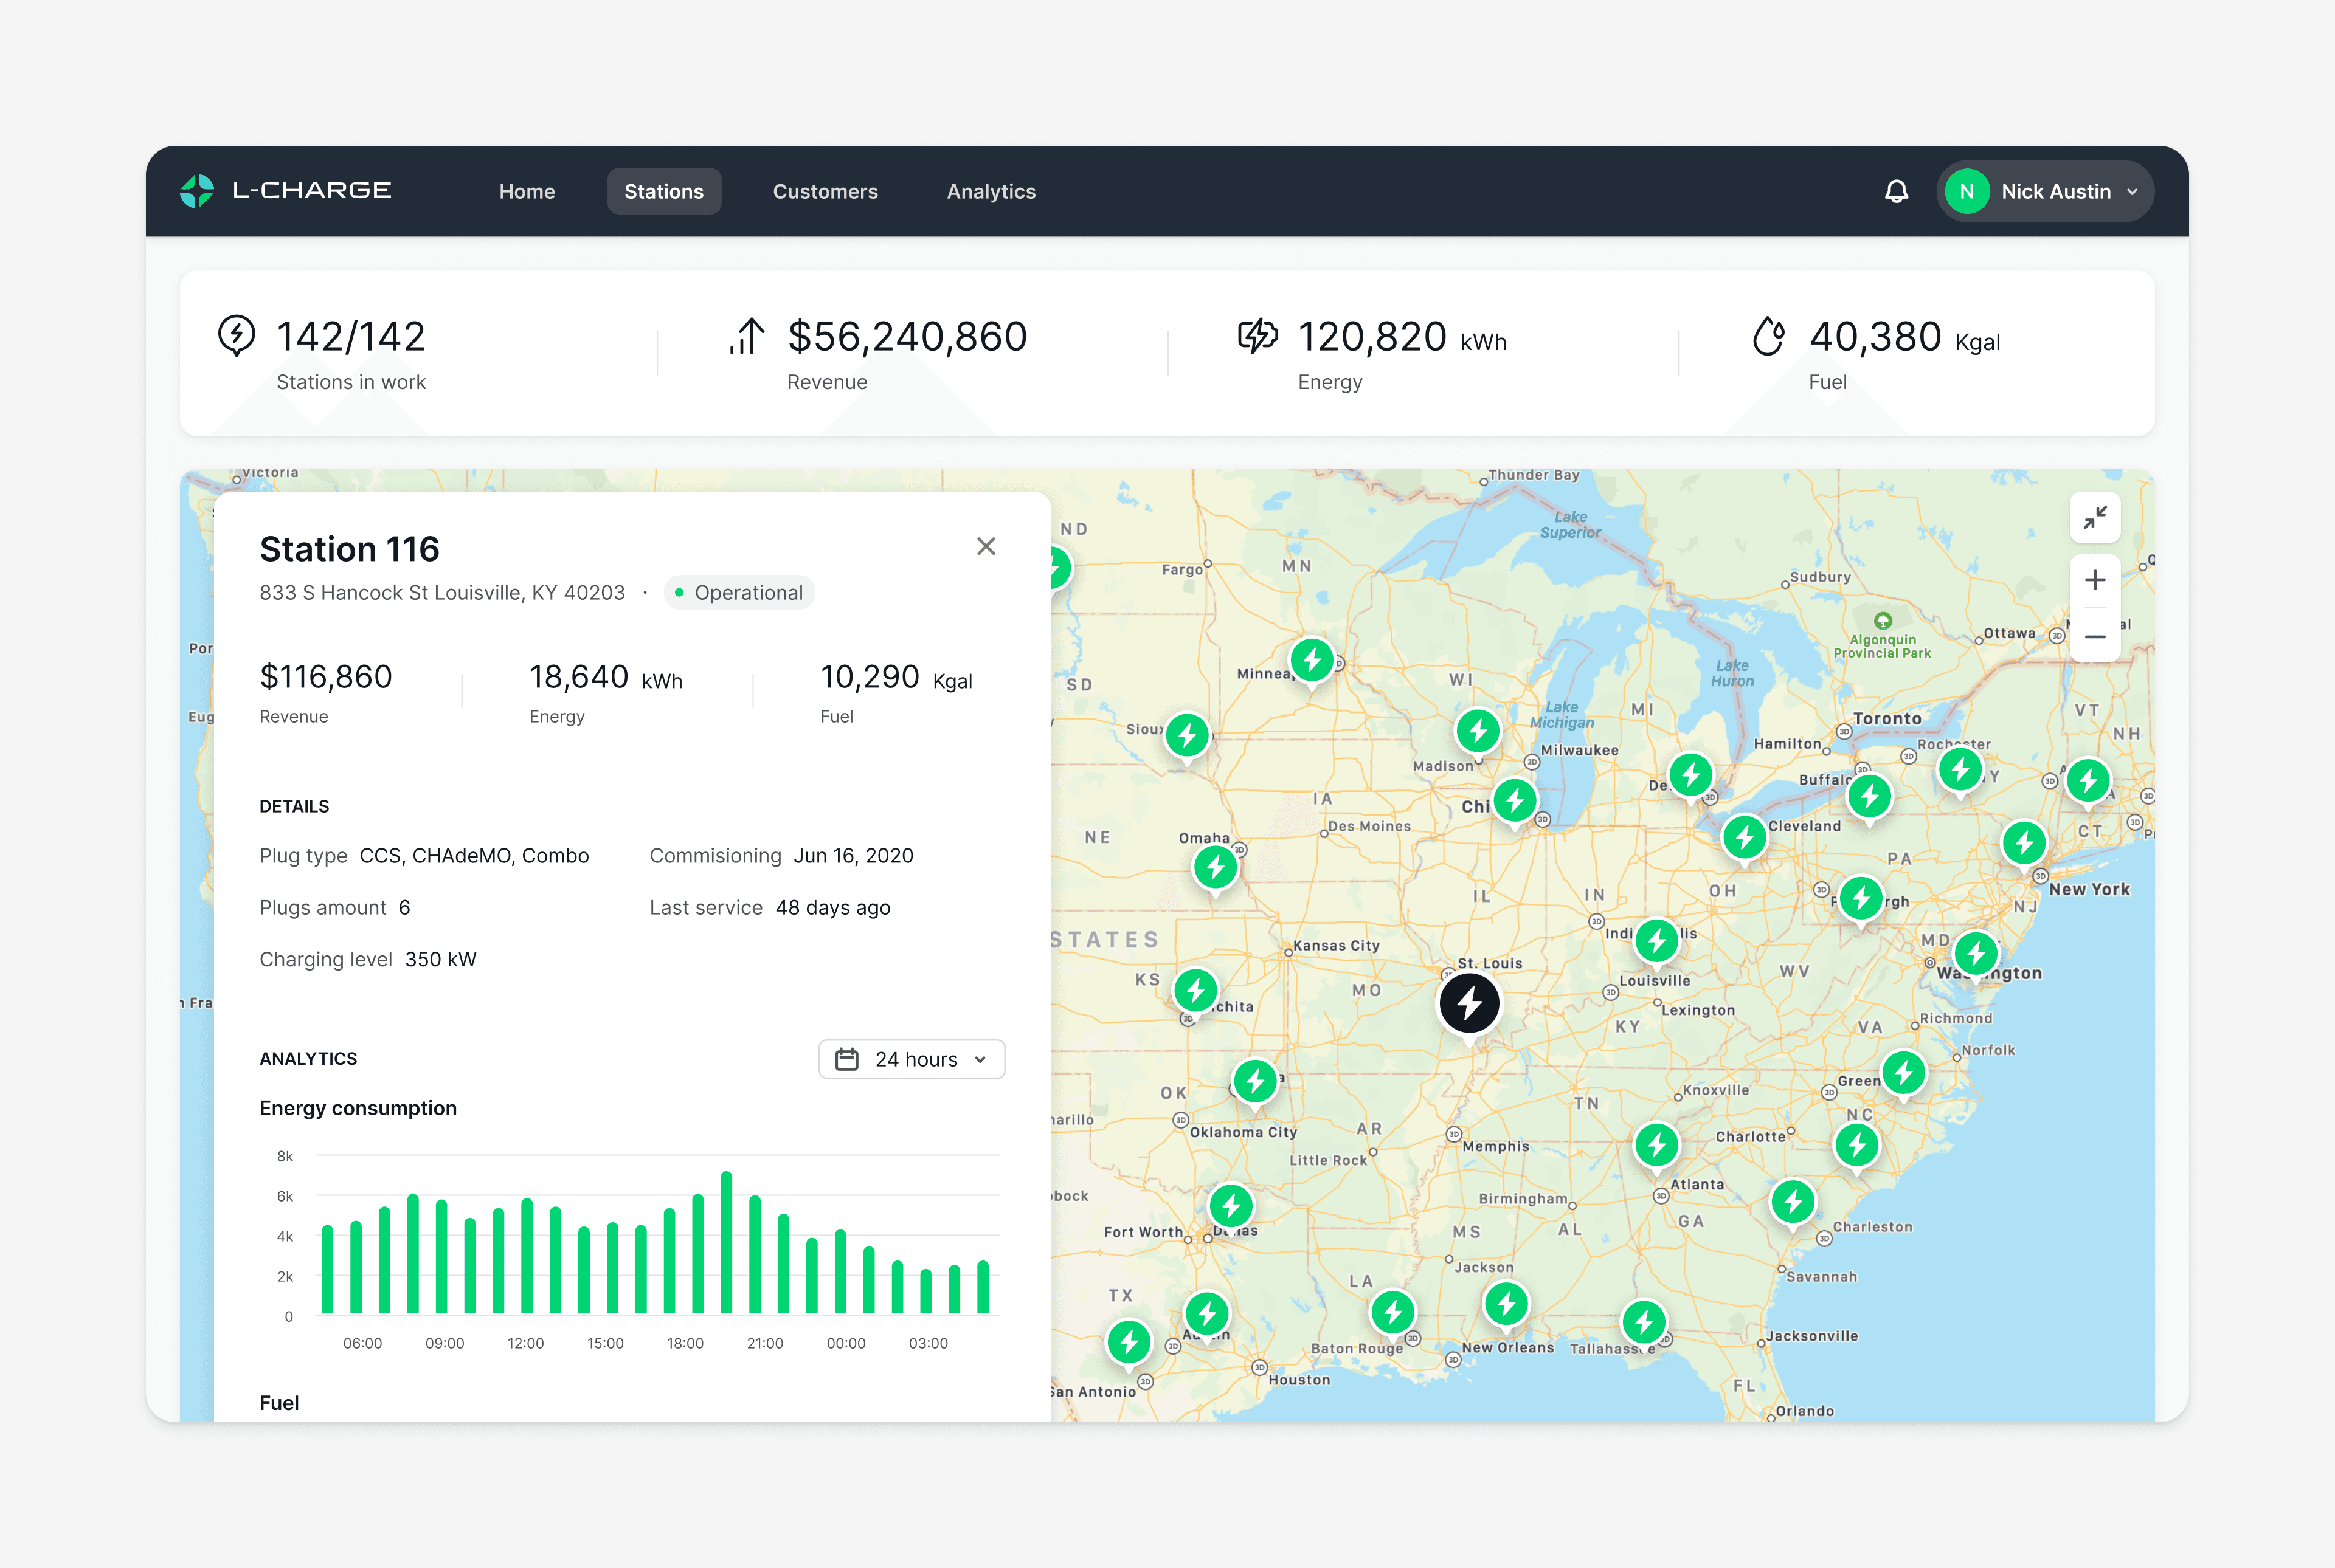This screenshot has height=1568, width=2335.
Task: Zoom in the map with plus button
Action: click(2094, 580)
